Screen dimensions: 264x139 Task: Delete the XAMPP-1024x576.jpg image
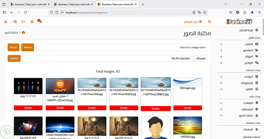pyautogui.click(x=60, y=108)
